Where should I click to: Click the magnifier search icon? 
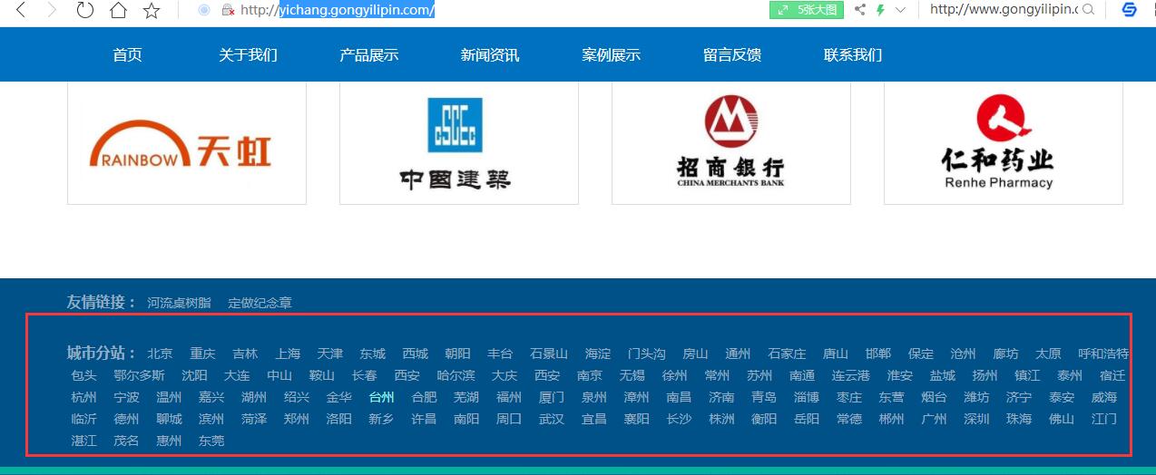(1088, 10)
